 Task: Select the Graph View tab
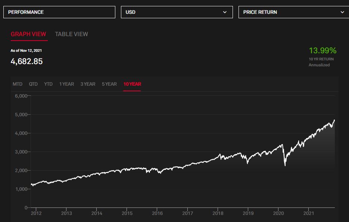click(28, 34)
